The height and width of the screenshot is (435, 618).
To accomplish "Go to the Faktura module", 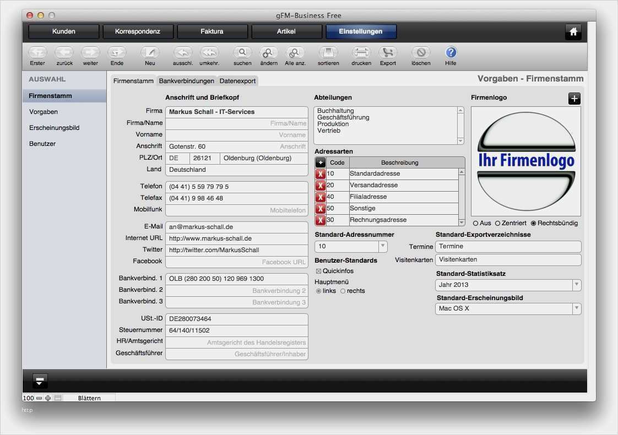I will (x=212, y=31).
